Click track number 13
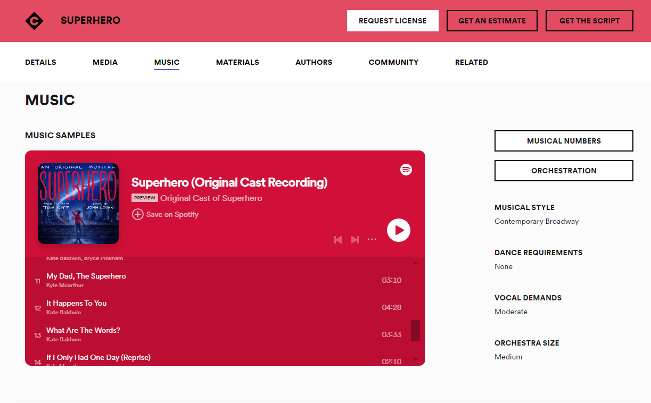 (x=38, y=335)
